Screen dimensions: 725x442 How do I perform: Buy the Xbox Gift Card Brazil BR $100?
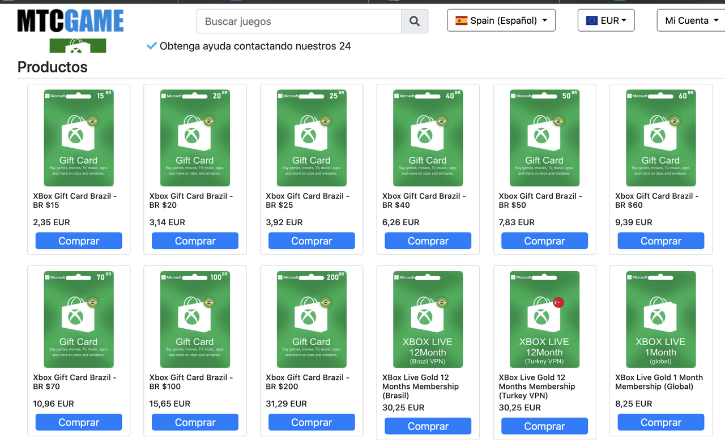coord(195,422)
